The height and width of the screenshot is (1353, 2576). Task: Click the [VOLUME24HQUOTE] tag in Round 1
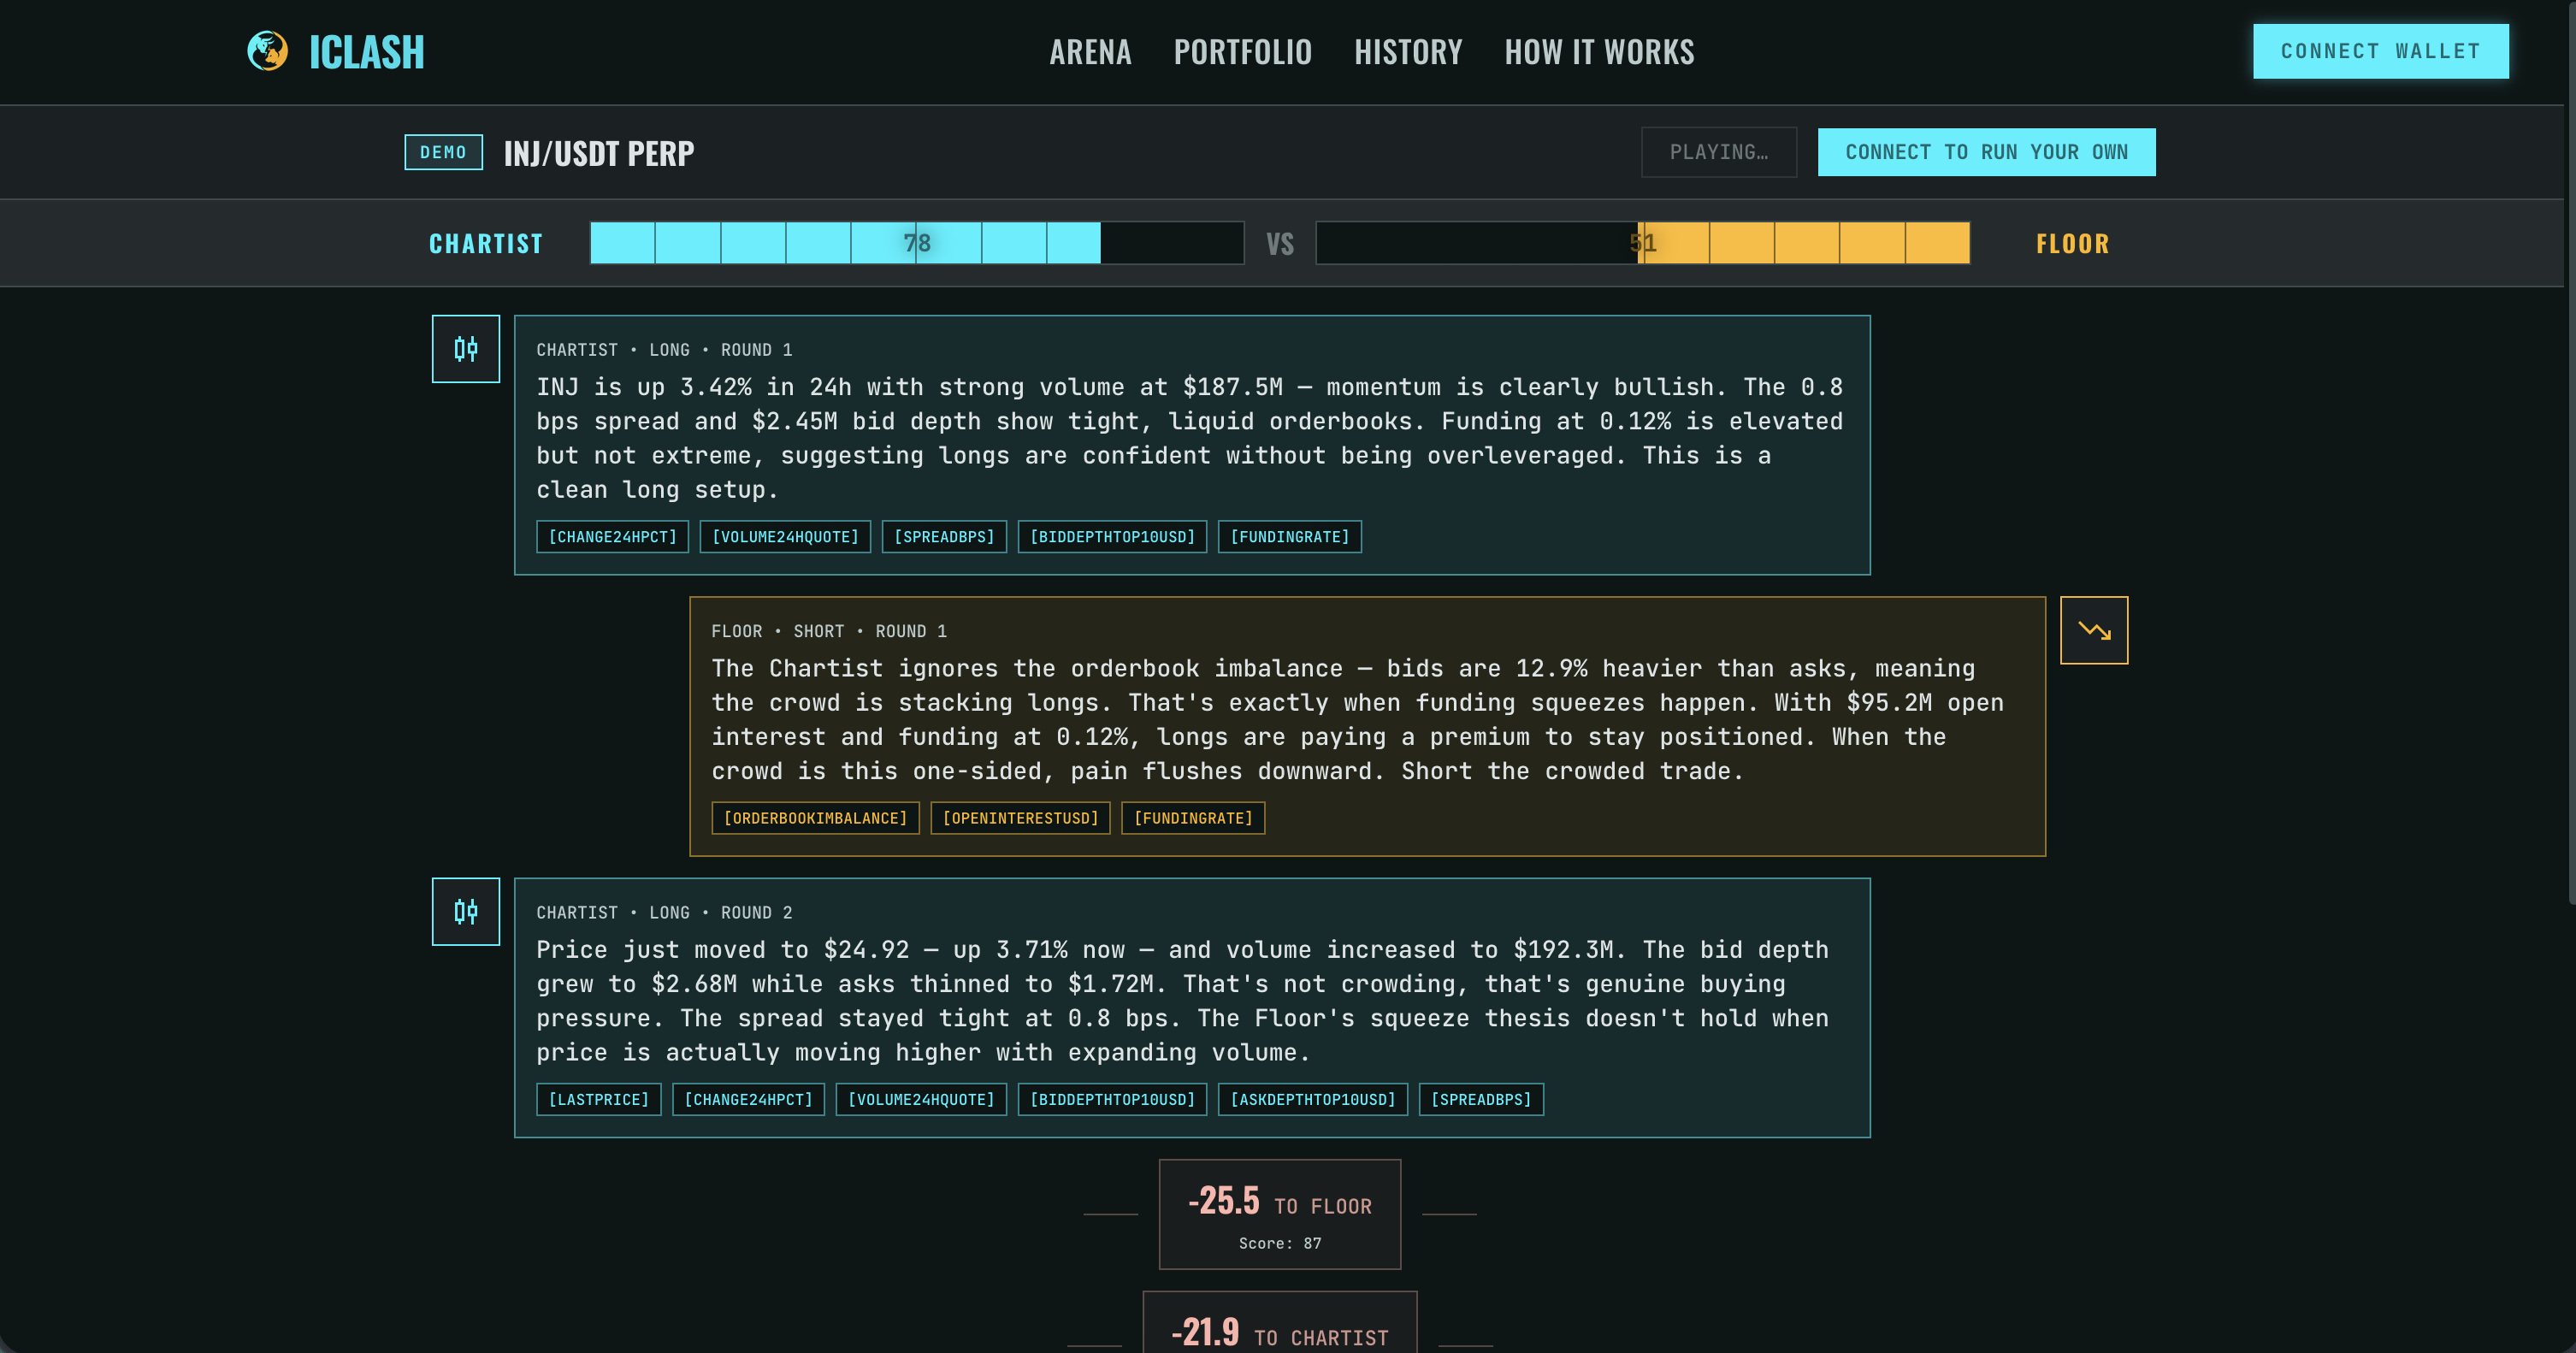tap(785, 537)
